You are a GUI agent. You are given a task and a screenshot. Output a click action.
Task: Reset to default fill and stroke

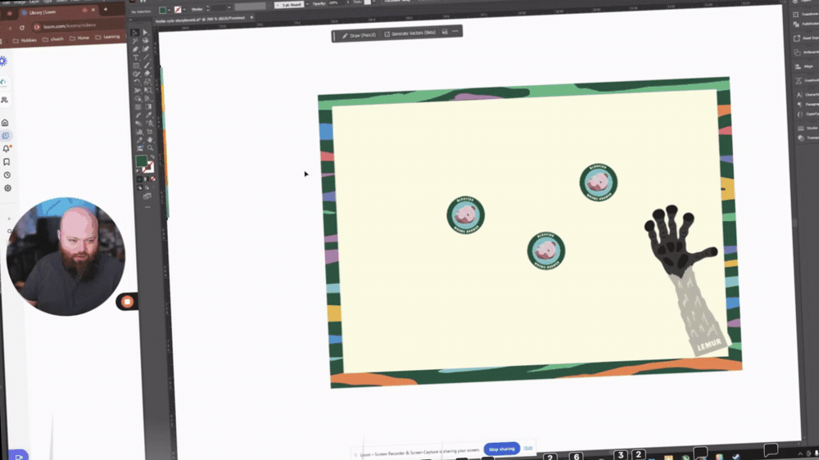coord(138,171)
